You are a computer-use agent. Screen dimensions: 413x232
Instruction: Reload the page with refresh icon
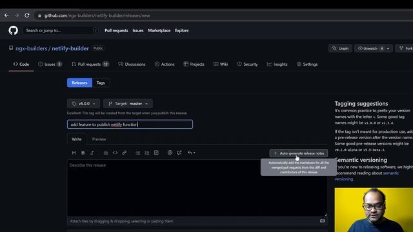[x=27, y=15]
